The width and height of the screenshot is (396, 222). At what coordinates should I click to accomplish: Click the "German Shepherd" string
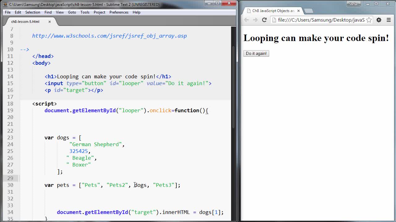[96, 144]
